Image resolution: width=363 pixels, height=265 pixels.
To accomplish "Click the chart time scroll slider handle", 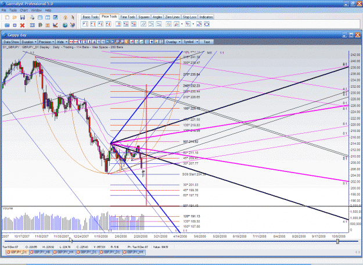I will coord(337,241).
